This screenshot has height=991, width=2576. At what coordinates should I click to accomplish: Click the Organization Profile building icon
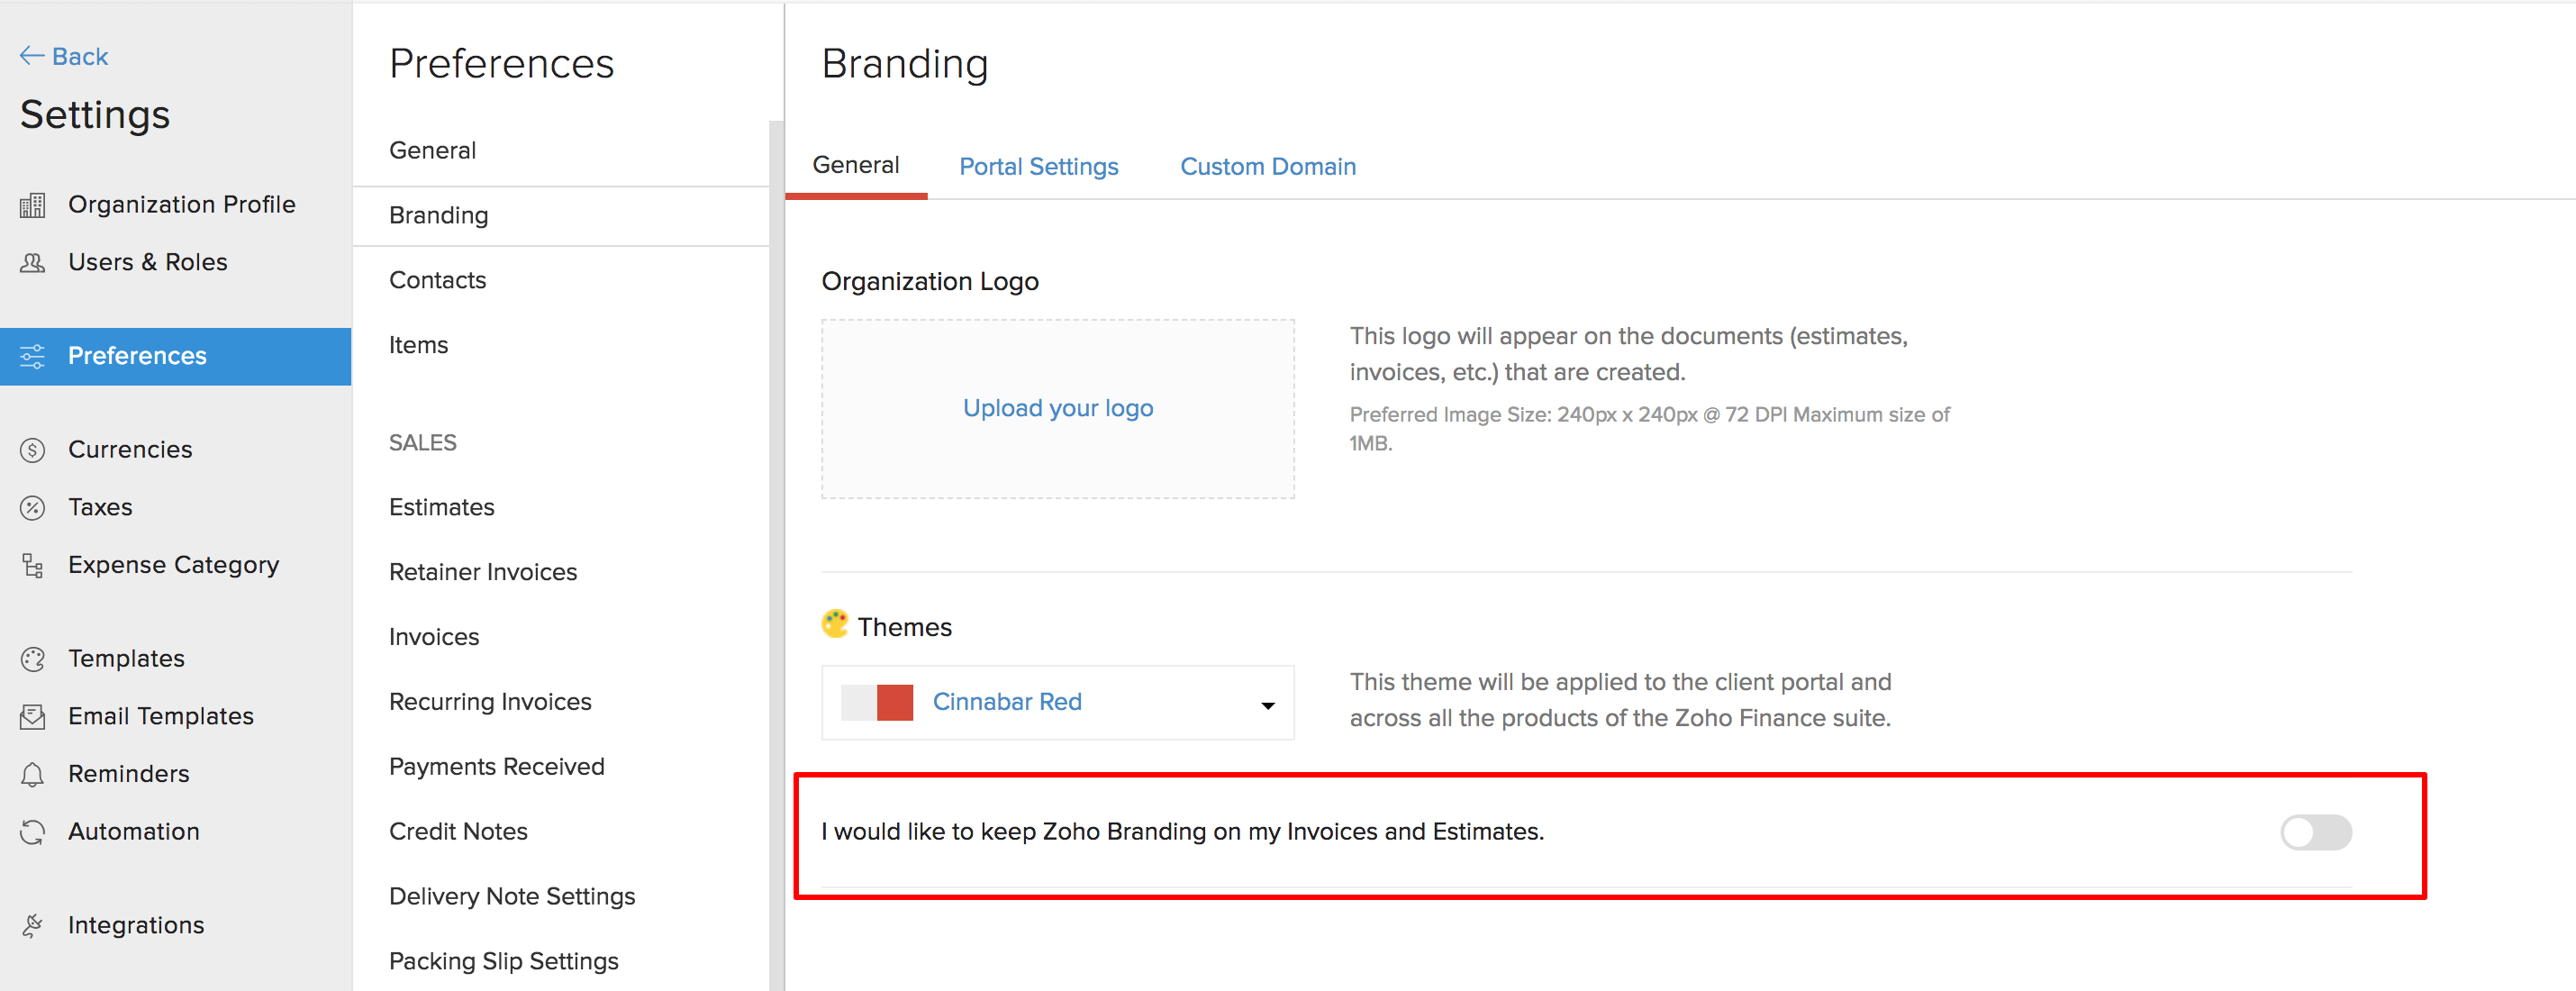point(32,205)
